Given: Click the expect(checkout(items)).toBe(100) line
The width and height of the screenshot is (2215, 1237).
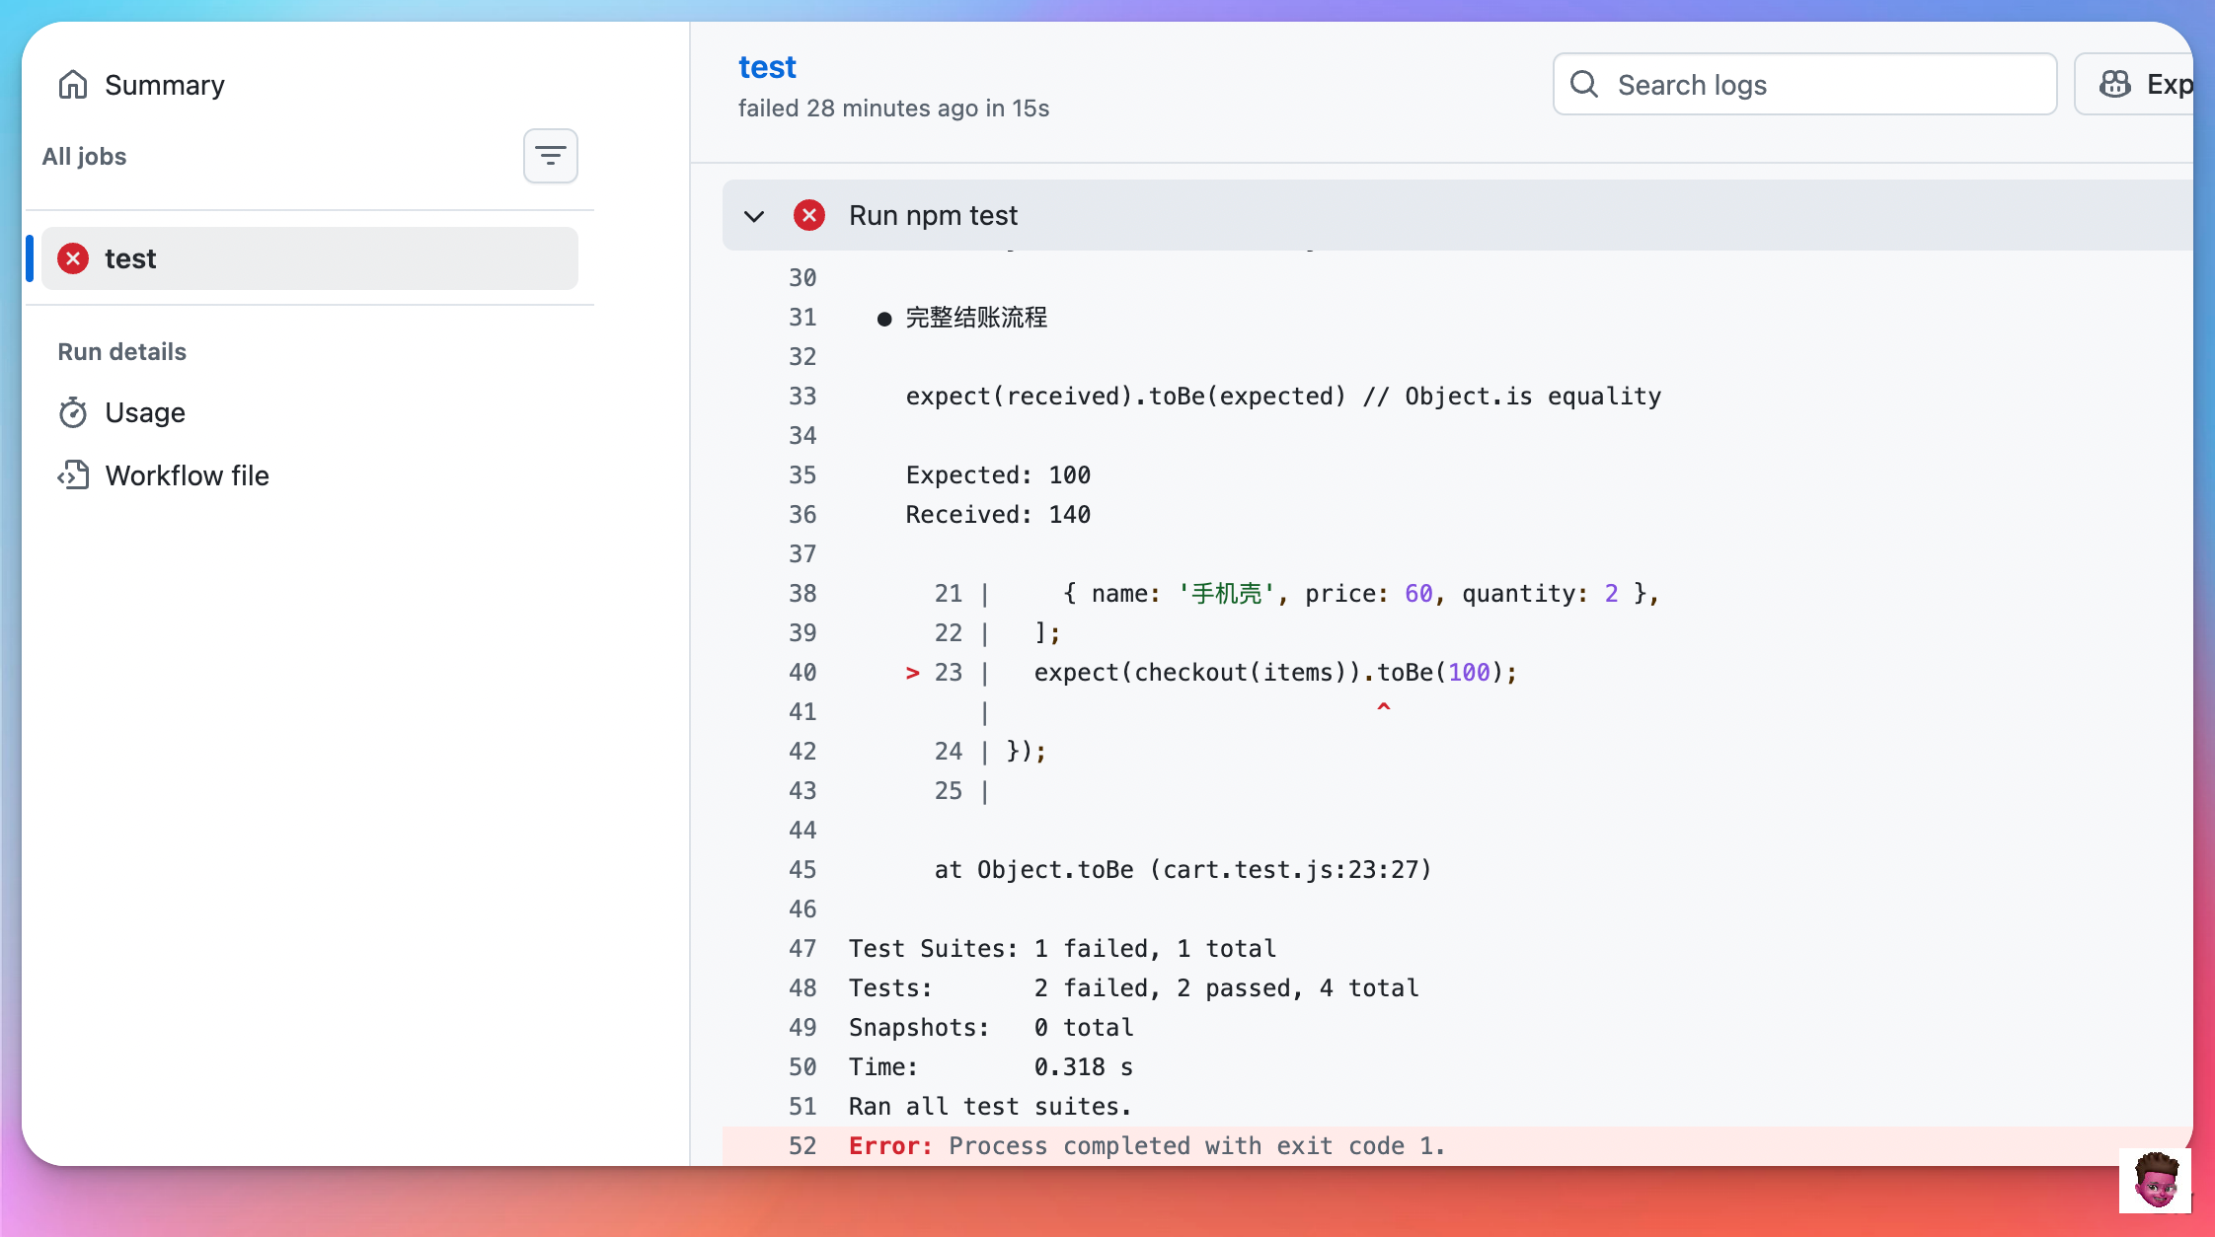Looking at the screenshot, I should pos(1274,673).
